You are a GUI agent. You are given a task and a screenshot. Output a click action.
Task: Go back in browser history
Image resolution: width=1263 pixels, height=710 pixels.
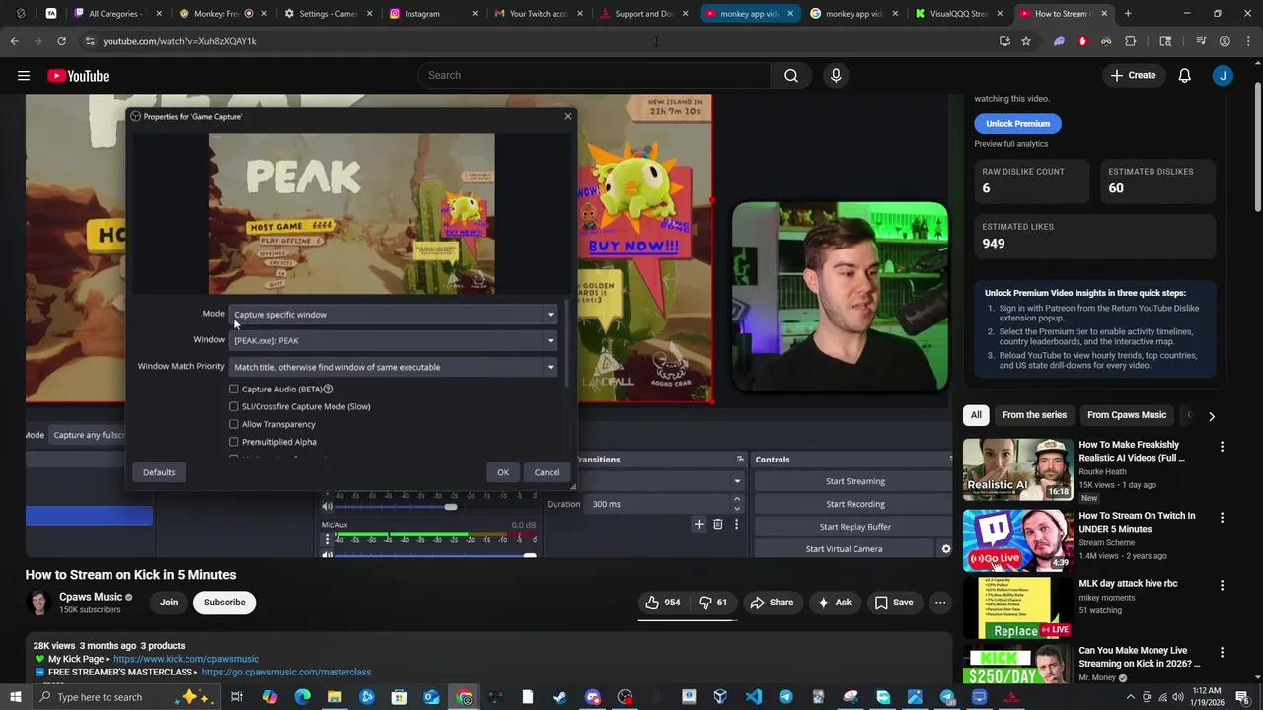click(x=14, y=41)
